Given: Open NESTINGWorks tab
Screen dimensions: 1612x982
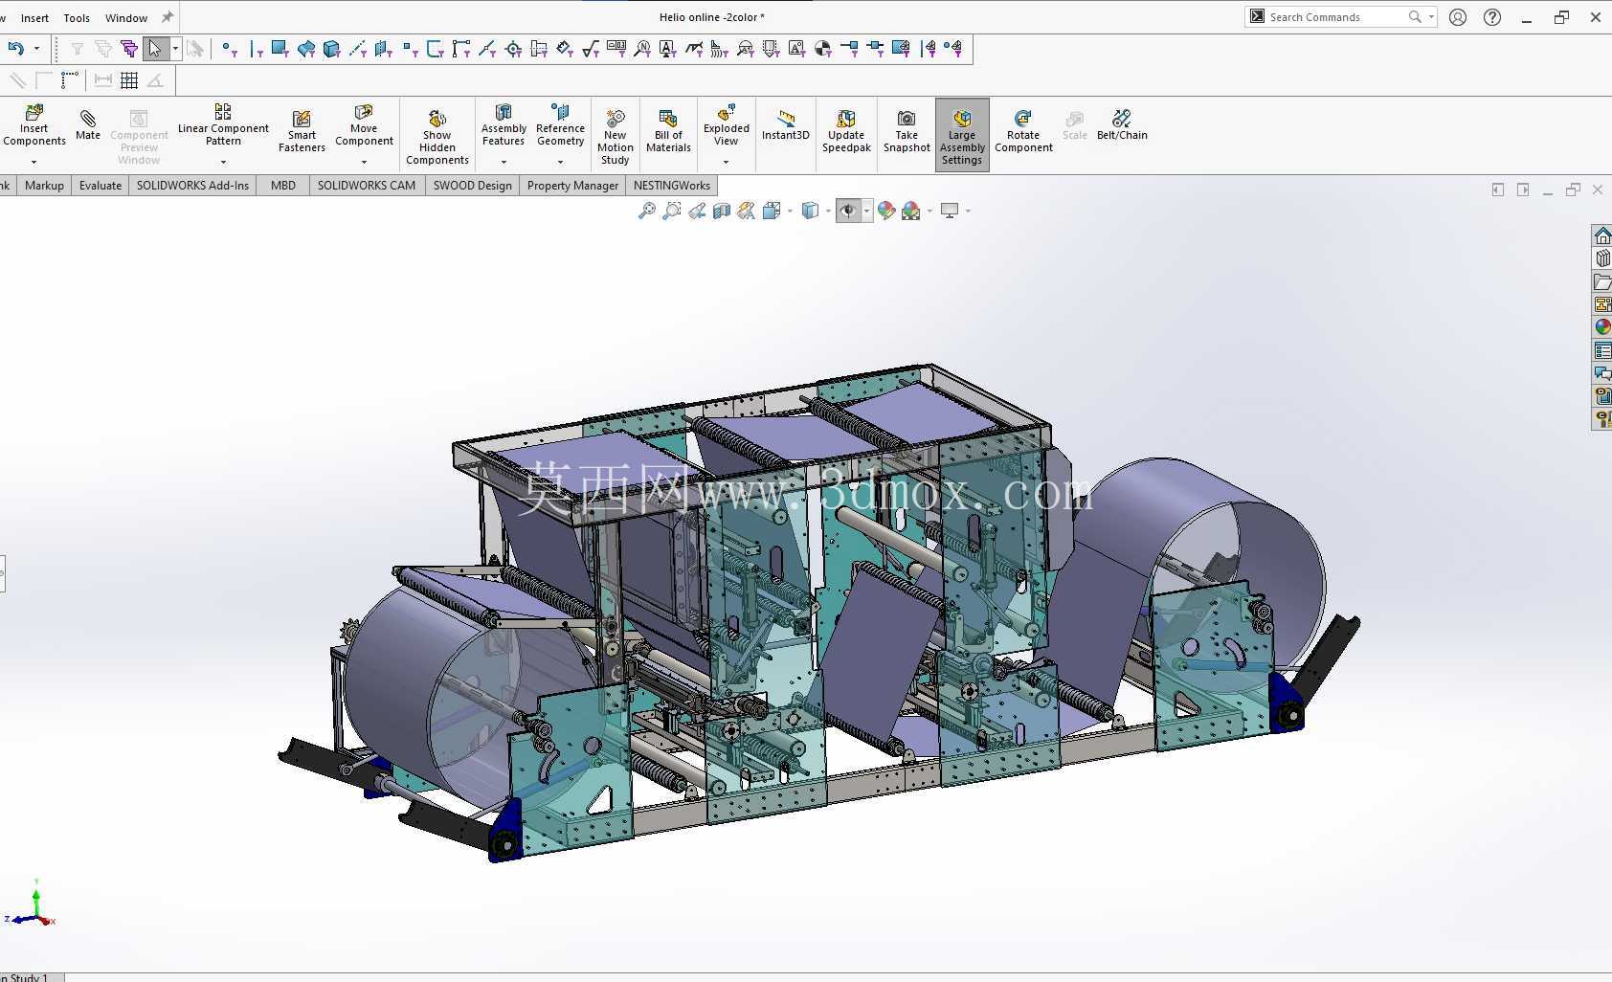Looking at the screenshot, I should coord(672,186).
